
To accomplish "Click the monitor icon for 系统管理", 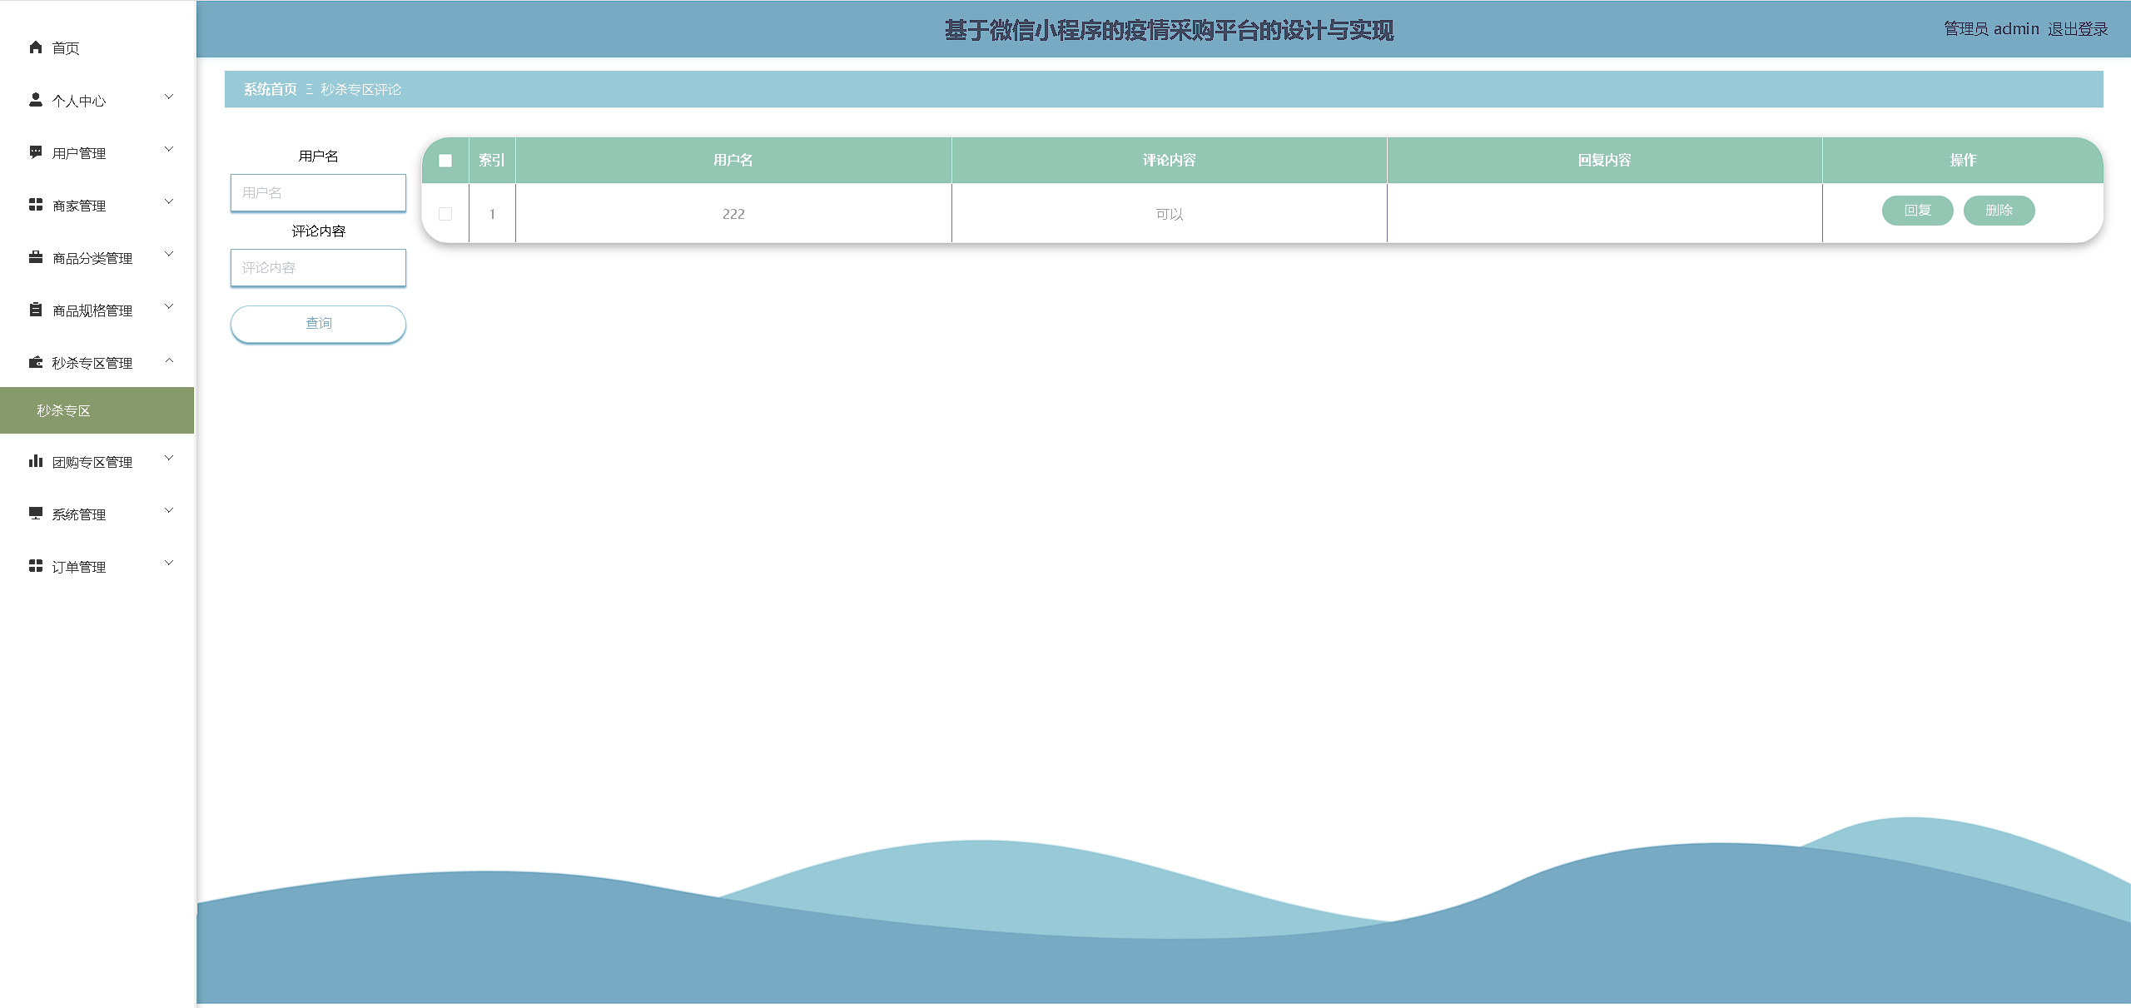I will point(36,514).
